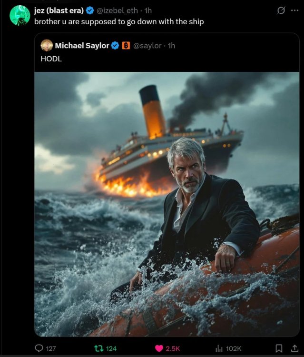The image size is (304, 357).
Task: Click the timestamp next to @saylor
Action: pos(171,46)
